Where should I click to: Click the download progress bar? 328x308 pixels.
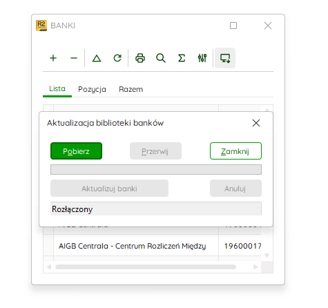click(156, 170)
